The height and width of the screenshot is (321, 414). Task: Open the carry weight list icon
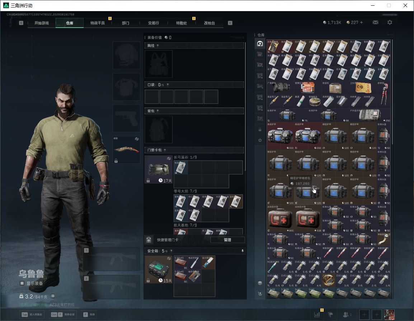53,296
